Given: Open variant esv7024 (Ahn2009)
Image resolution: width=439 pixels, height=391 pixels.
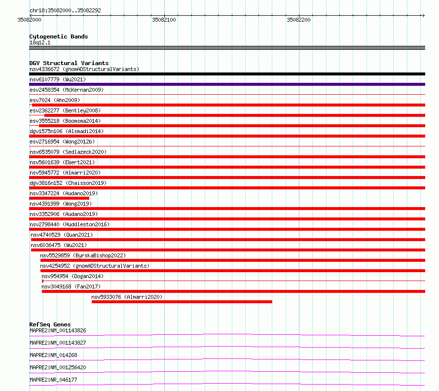Looking at the screenshot, I should click(x=55, y=100).
